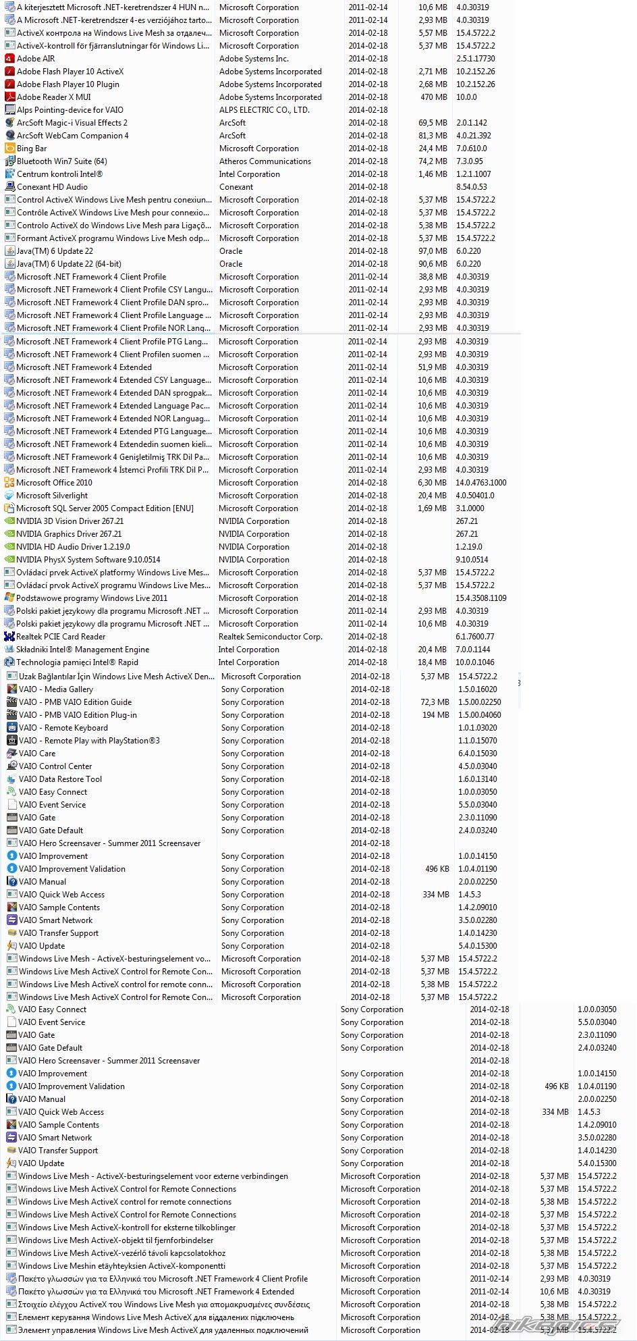Select the Java(TM) 6 Update 22 (64-bit) icon

pos(10,264)
